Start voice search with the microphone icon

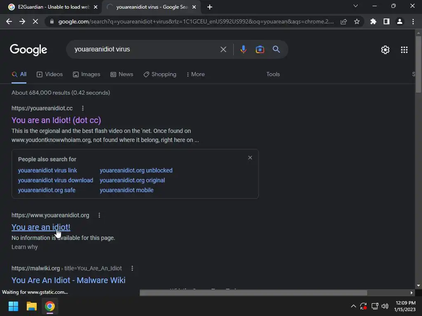[243, 49]
